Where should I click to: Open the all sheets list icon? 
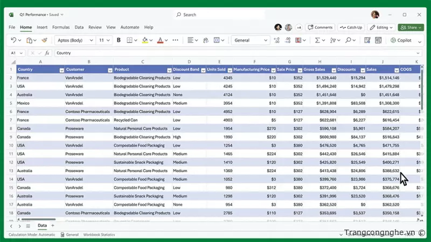coord(28,226)
